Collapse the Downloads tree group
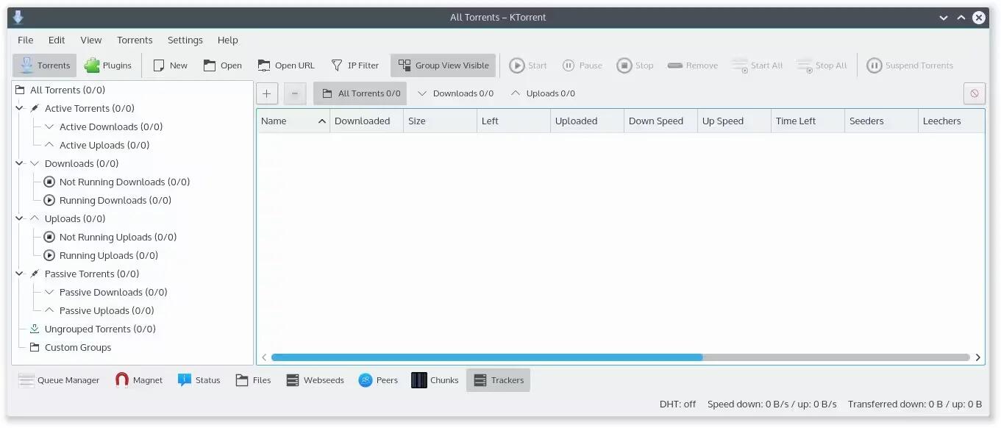Screen dimensions: 1001x428 pos(20,163)
